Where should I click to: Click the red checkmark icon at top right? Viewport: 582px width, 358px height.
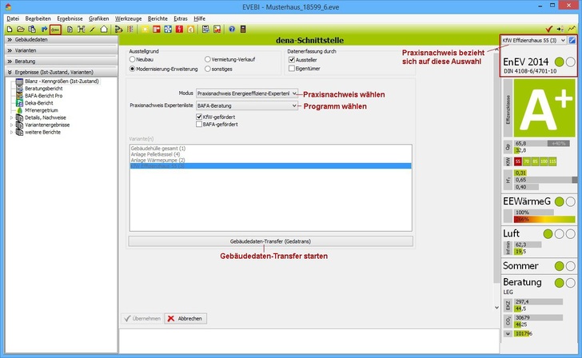548,29
